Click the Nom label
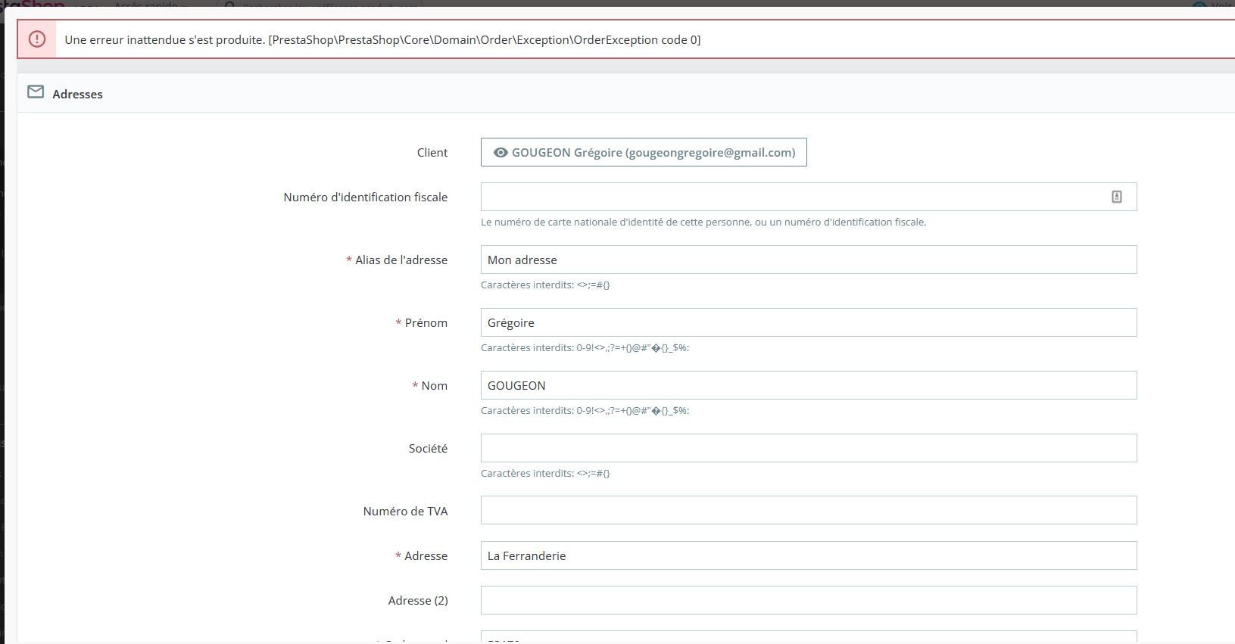 (435, 385)
